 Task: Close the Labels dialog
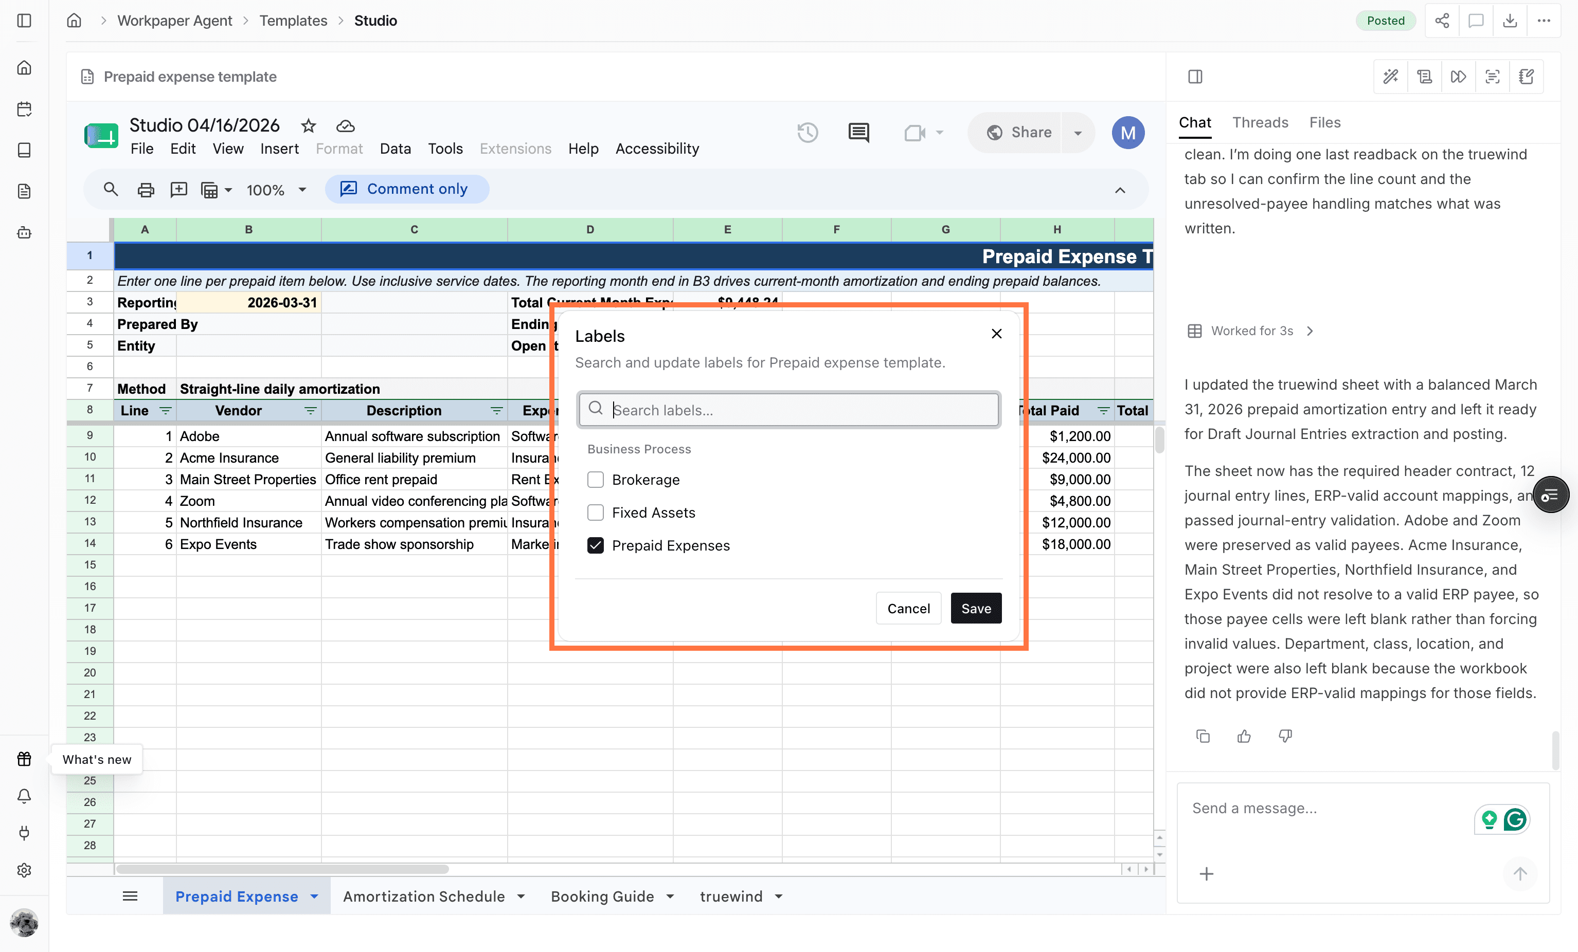(996, 334)
